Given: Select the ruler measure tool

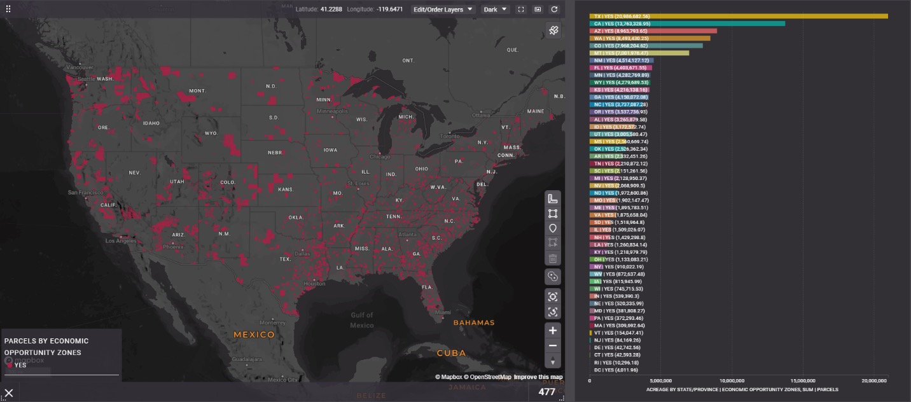Looking at the screenshot, I should click(553, 198).
